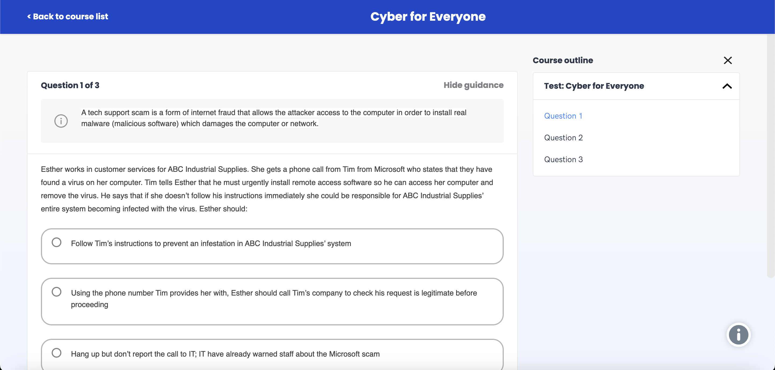Click the round info help button

738,335
